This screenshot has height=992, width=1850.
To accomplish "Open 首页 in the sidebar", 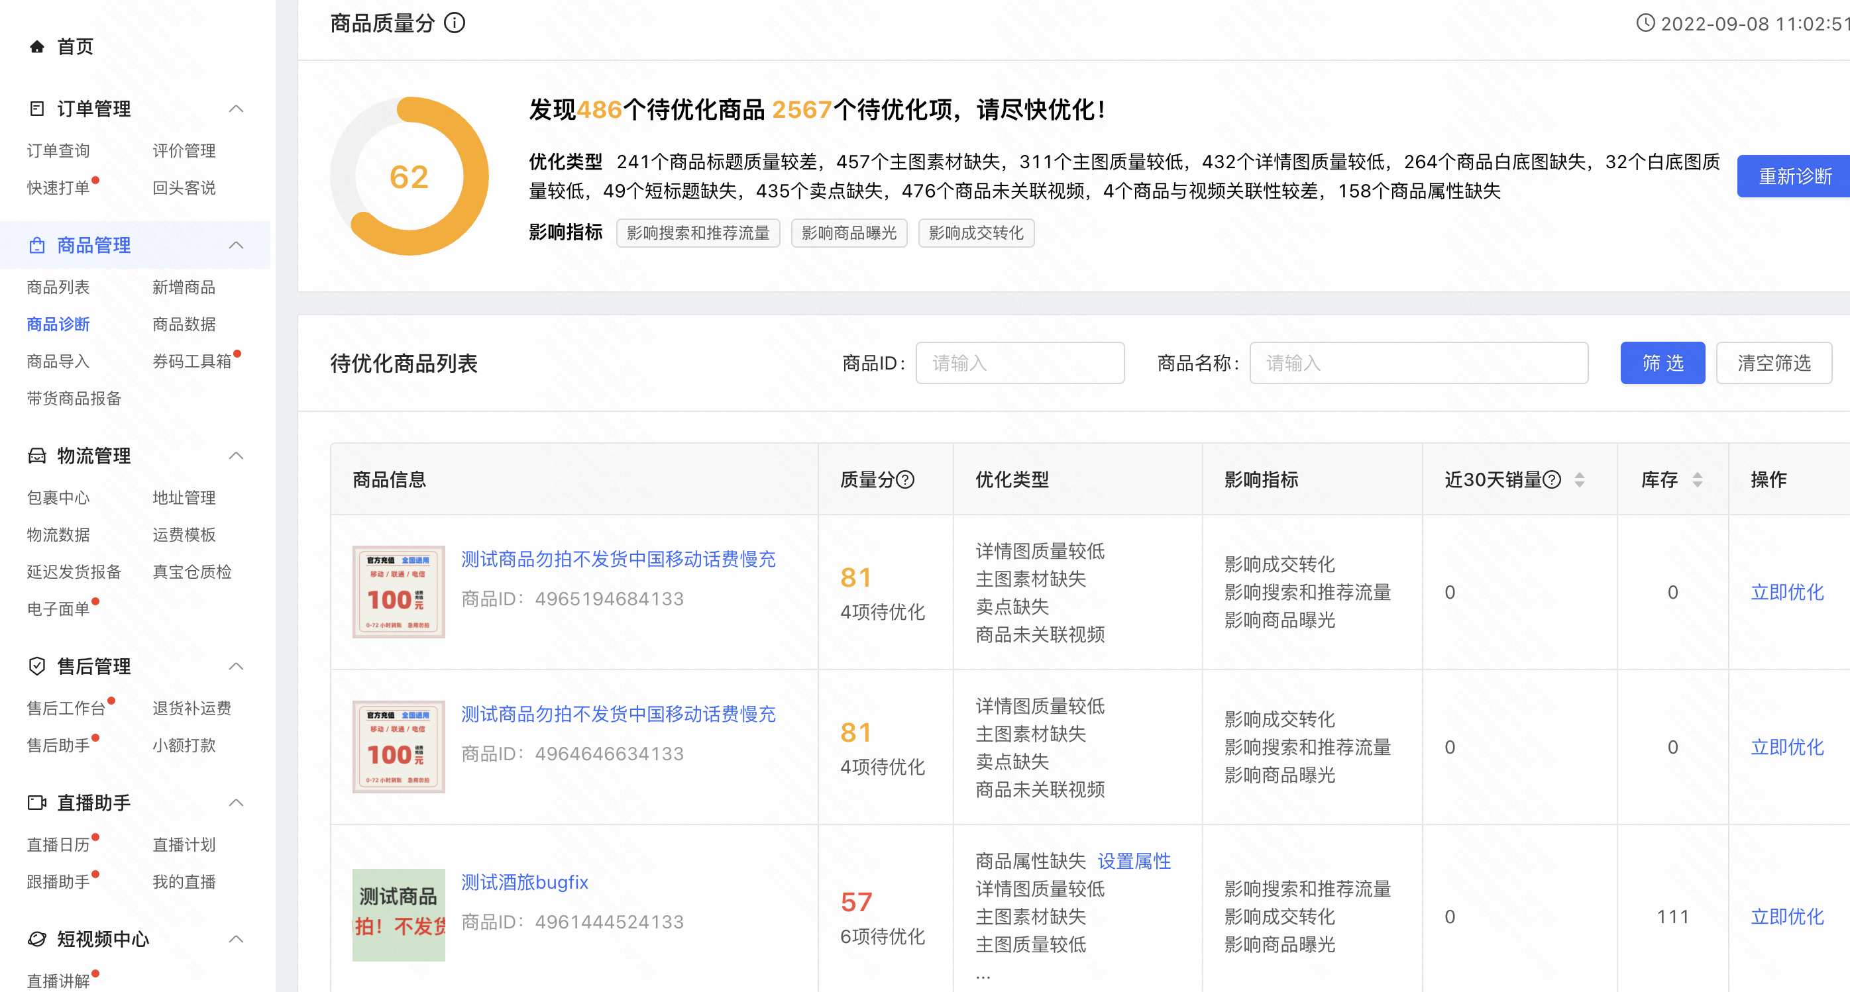I will click(76, 46).
